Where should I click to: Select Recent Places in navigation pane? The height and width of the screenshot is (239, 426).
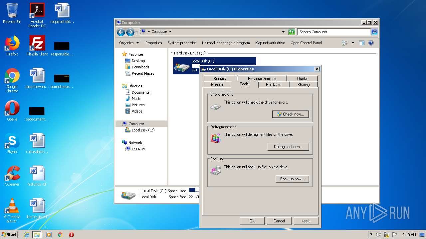tap(140, 73)
